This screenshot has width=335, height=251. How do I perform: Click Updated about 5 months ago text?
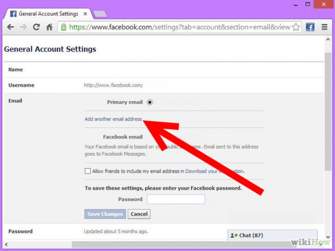[x=116, y=231]
